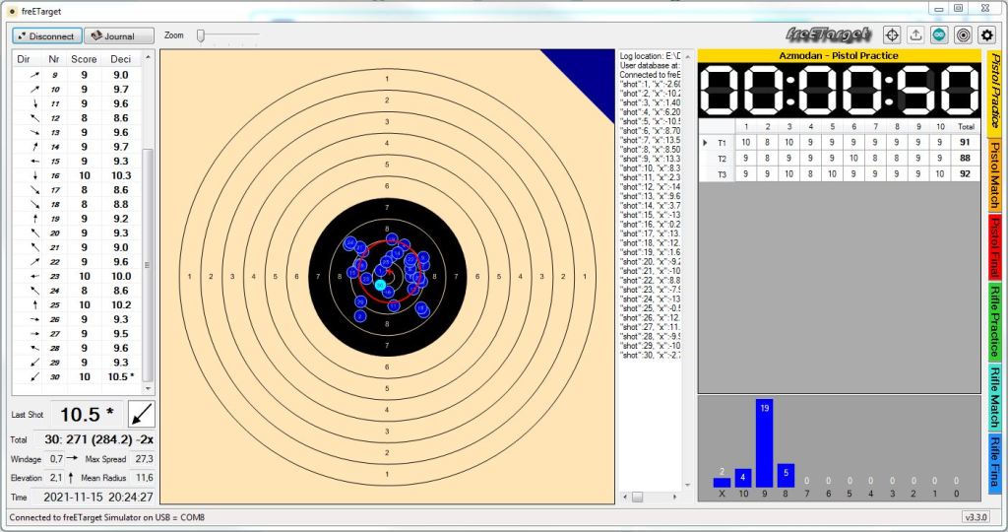Click the upload icon in top toolbar
This screenshot has height=532, width=1008.
(x=915, y=34)
